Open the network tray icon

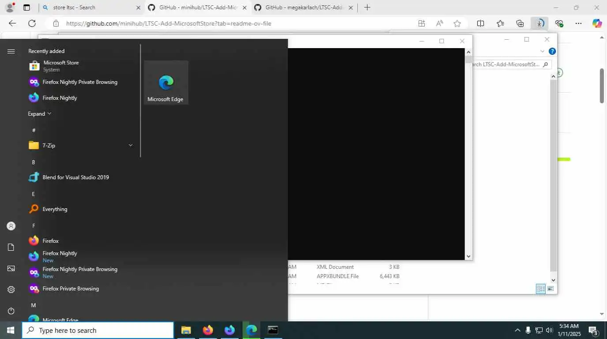539,330
